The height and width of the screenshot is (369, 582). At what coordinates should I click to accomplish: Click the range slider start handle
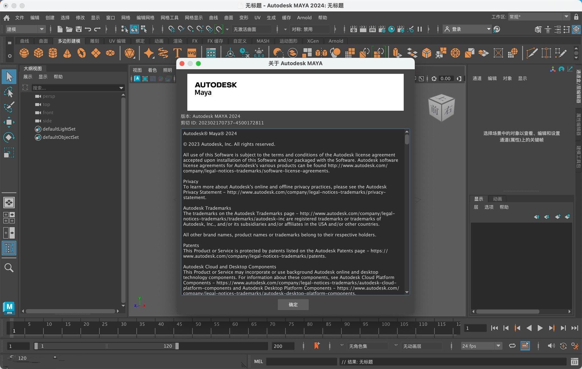pyautogui.click(x=36, y=346)
